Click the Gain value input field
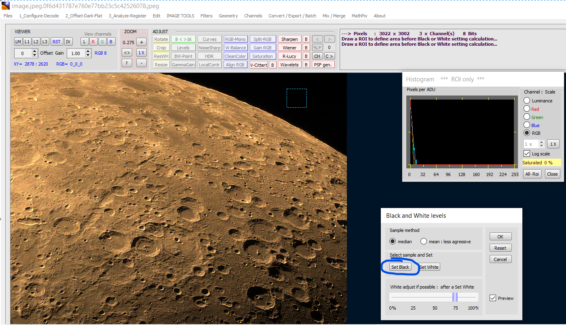 (76, 53)
